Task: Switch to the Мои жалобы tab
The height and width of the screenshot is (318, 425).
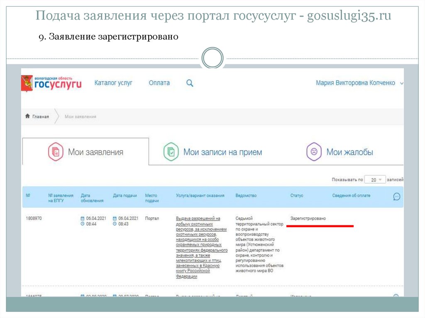Action: pos(349,152)
